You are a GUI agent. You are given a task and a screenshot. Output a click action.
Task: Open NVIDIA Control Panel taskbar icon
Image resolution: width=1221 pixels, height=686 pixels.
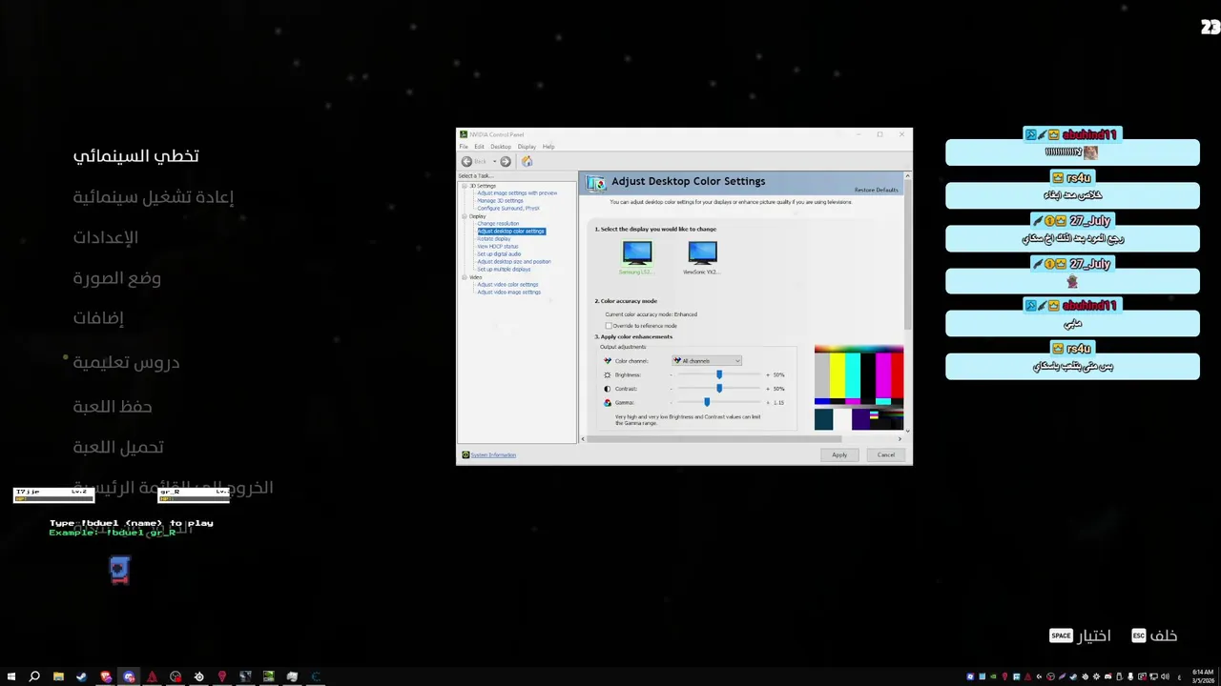[x=269, y=676]
